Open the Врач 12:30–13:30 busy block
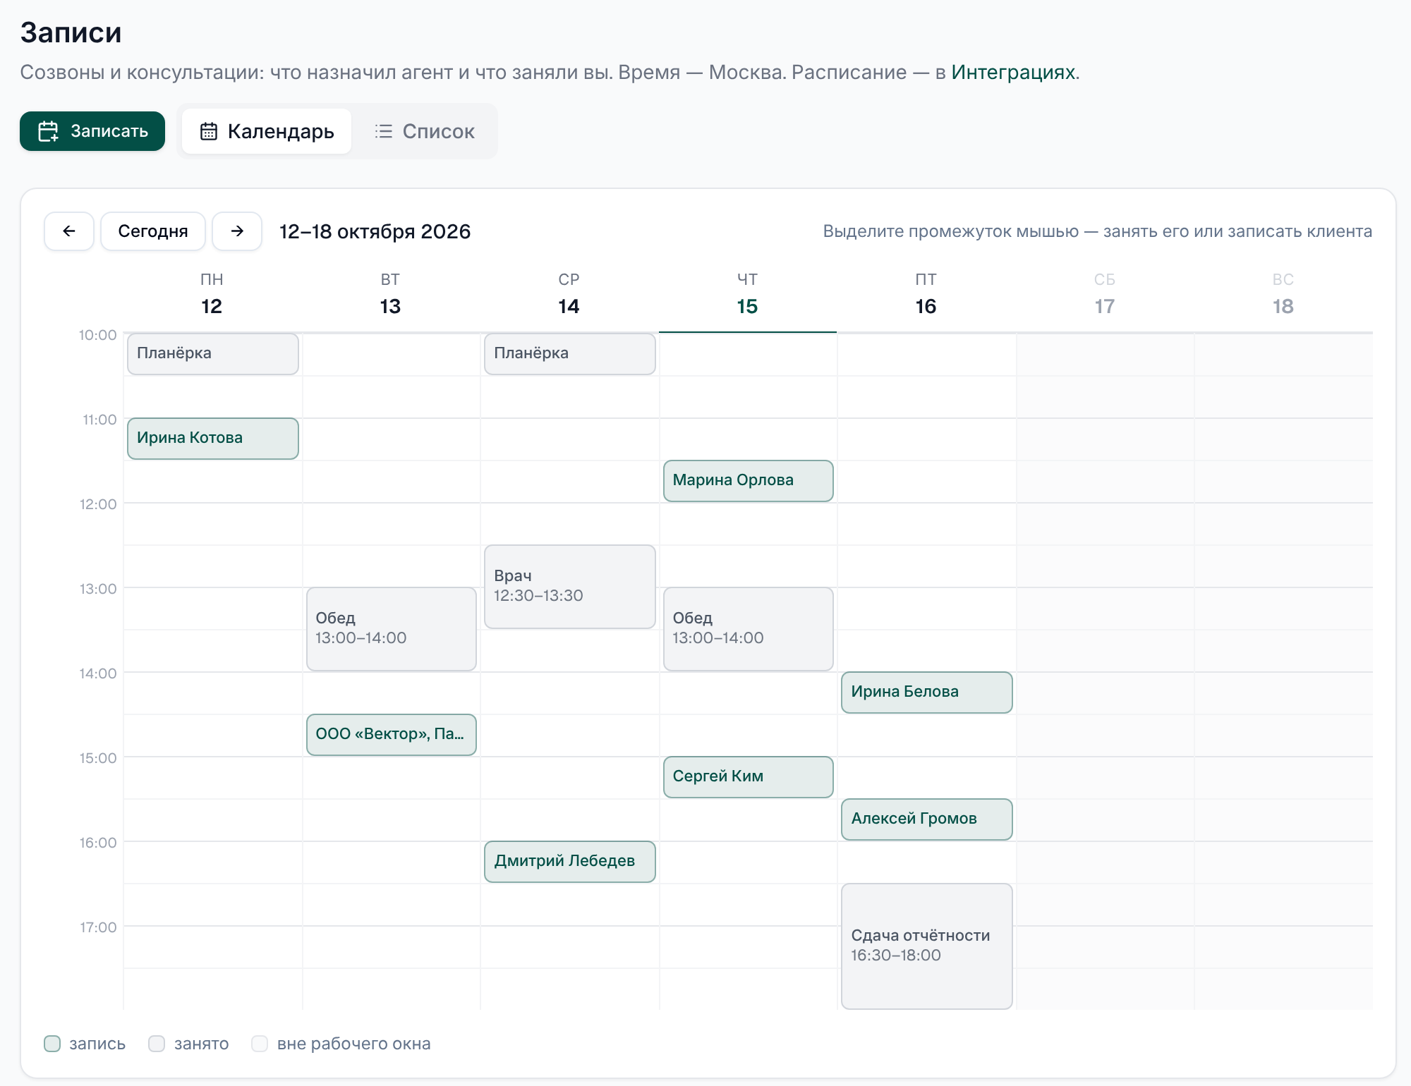This screenshot has width=1411, height=1086. [x=570, y=587]
